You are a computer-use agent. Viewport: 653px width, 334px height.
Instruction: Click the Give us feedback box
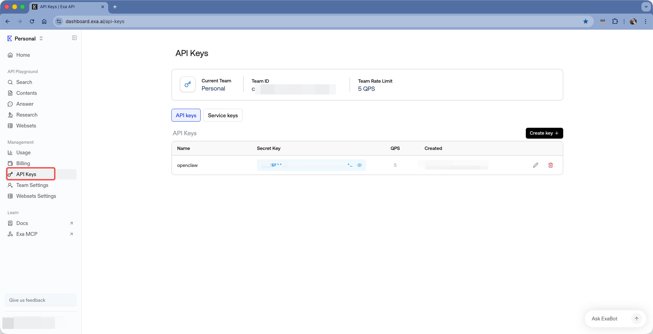pos(40,300)
